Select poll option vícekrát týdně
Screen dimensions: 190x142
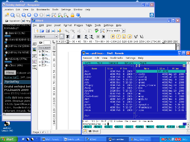tap(6, 40)
